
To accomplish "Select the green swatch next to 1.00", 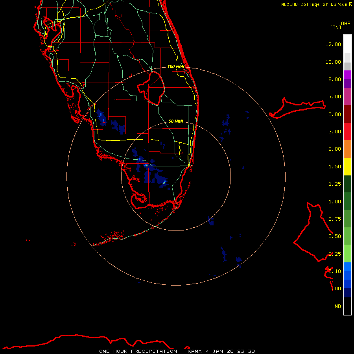I will tap(347, 201).
